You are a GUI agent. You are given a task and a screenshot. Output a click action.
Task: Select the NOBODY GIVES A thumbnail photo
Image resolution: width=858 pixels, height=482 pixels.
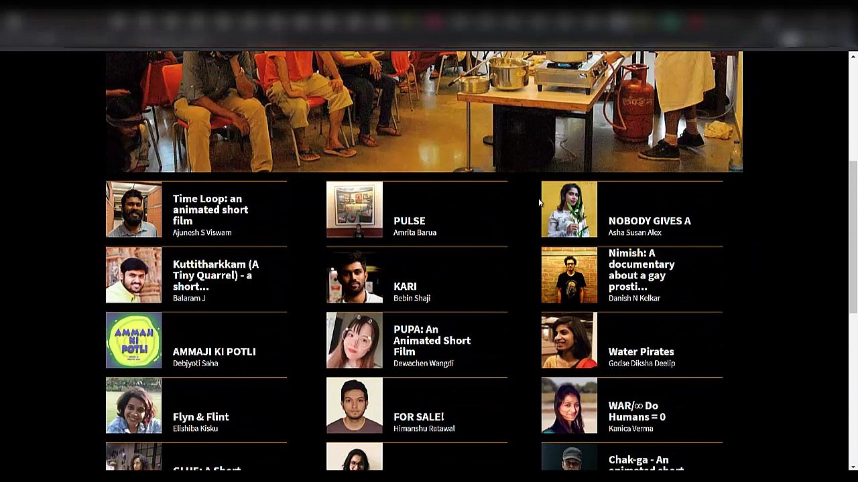pyautogui.click(x=569, y=210)
